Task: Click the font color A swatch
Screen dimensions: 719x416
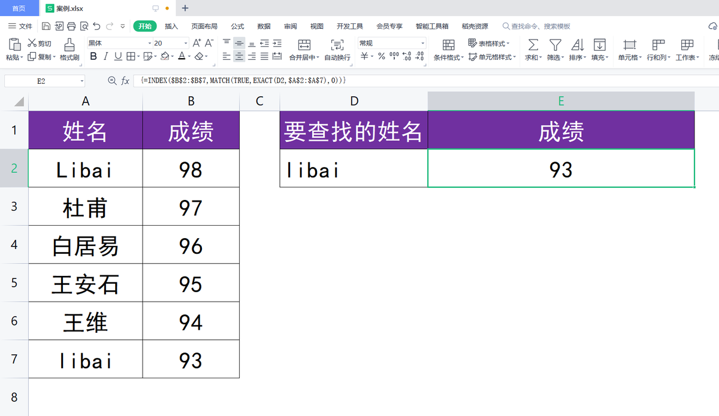Action: point(182,56)
